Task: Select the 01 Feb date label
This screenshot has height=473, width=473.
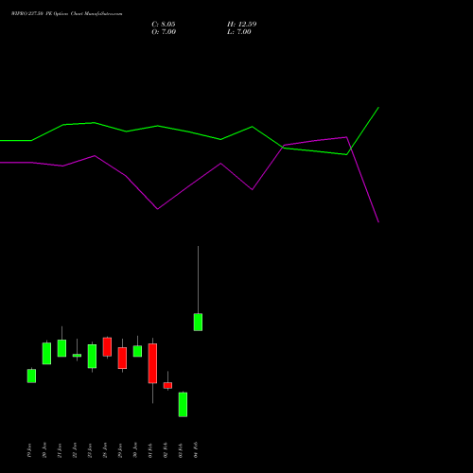Action: pos(150,450)
